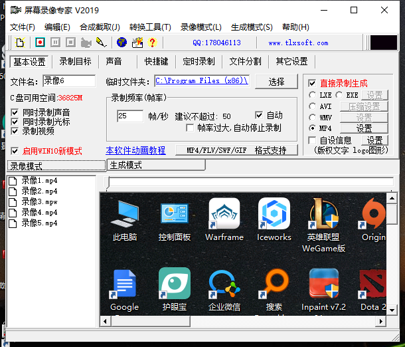Screen dimensions: 405x347
Task: Click MP4/FLV/SWF/GIF 格式支持 button
Action: tap(236, 150)
